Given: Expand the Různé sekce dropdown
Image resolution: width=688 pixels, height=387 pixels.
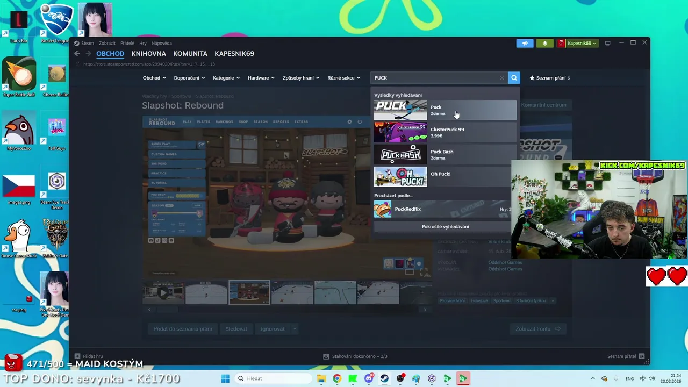Looking at the screenshot, I should (344, 78).
